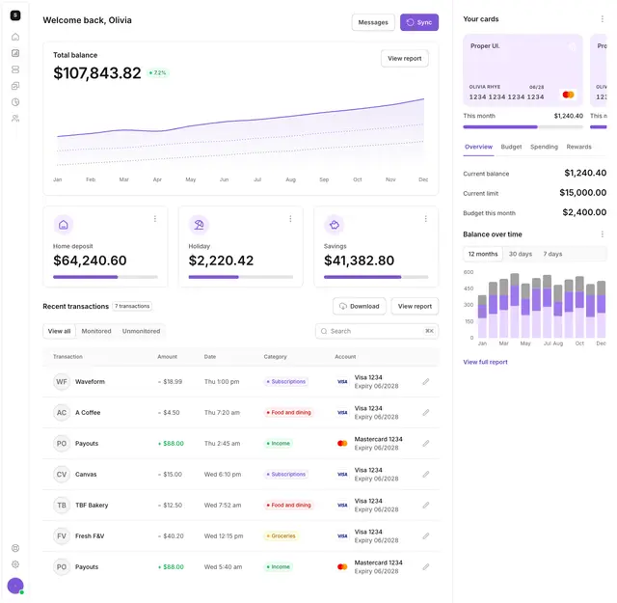Open Home deposit options menu

pyautogui.click(x=155, y=219)
